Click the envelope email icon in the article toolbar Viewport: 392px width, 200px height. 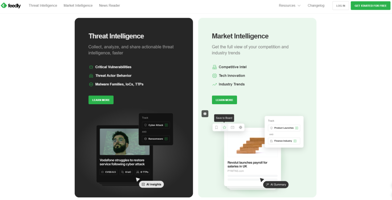(x=233, y=127)
